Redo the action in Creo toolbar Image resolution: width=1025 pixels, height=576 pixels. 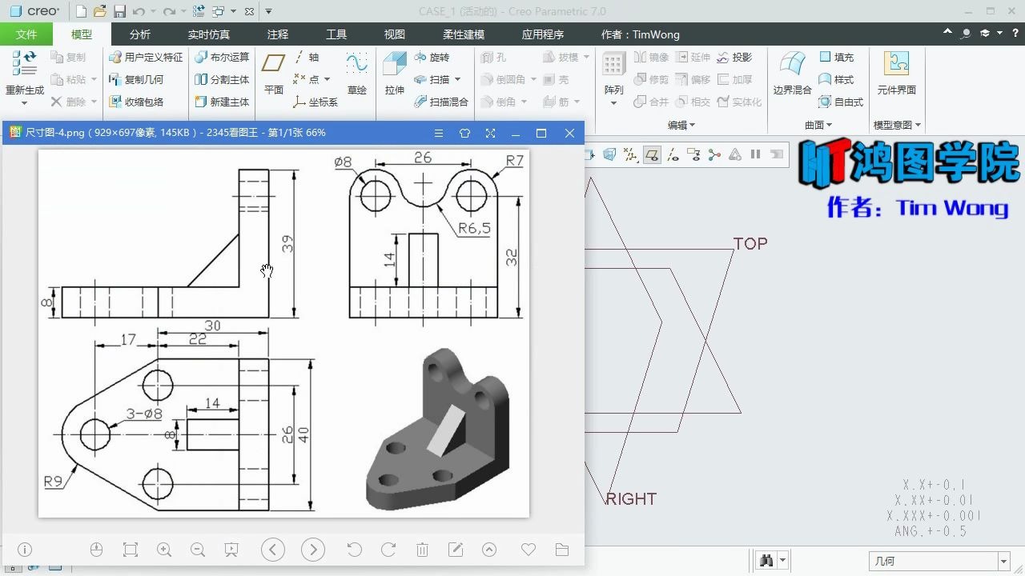pyautogui.click(x=168, y=11)
